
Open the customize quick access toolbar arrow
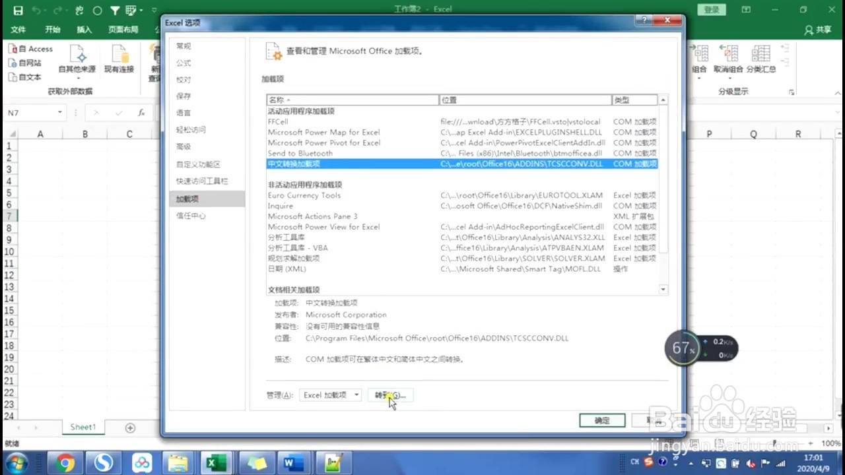[154, 11]
